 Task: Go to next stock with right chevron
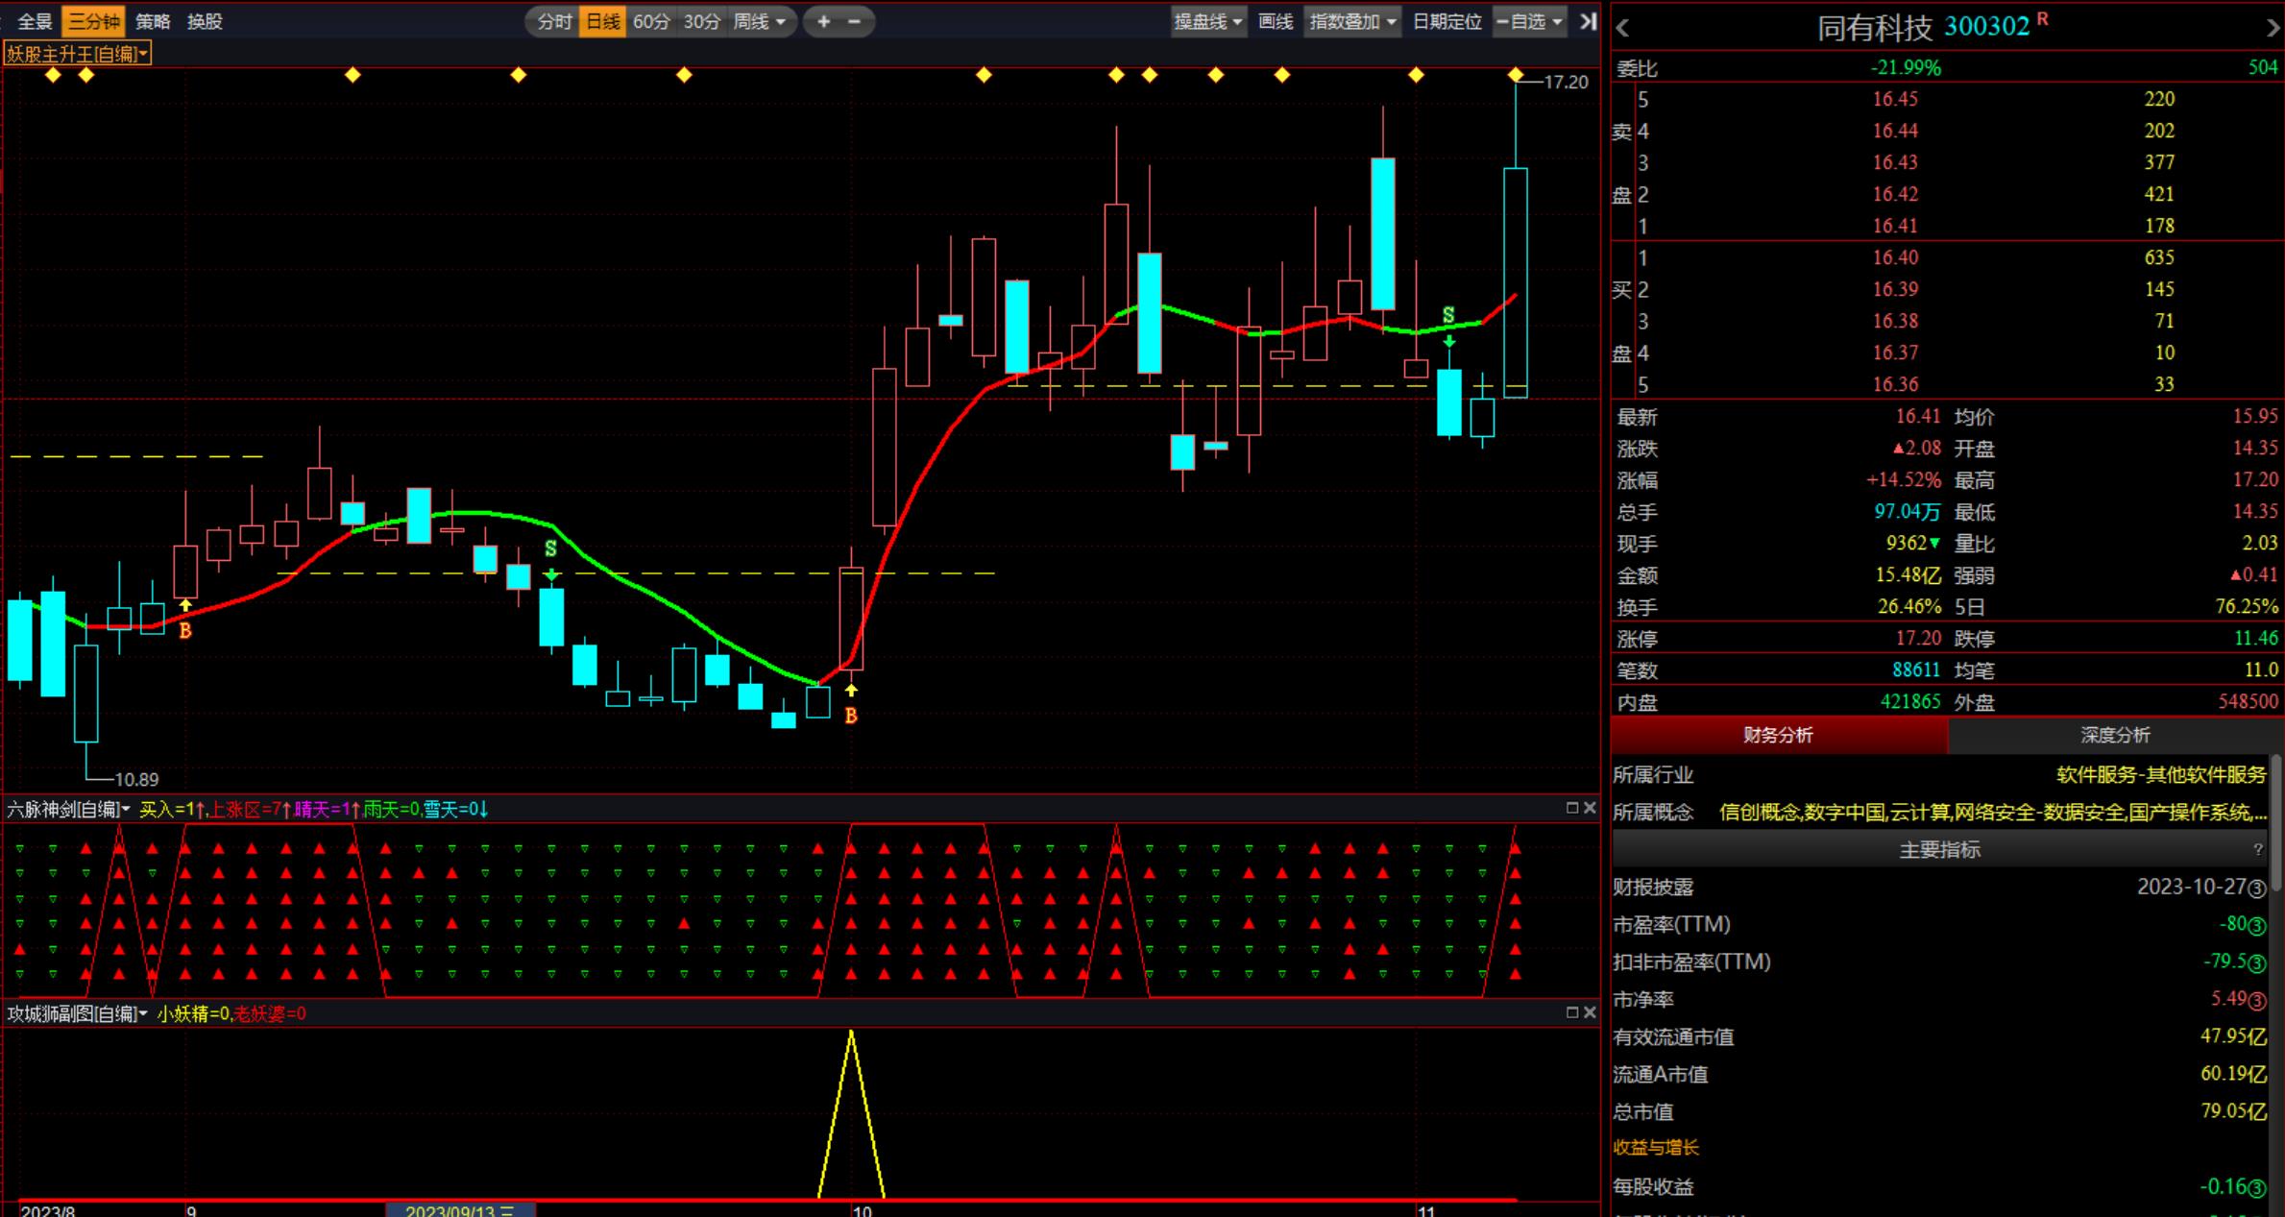point(2273,29)
